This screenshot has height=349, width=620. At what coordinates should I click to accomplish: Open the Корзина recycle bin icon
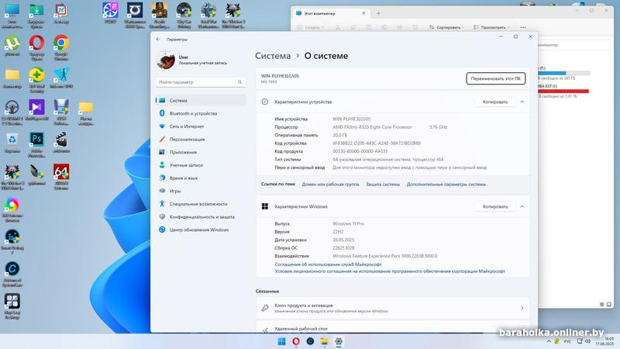(x=12, y=143)
